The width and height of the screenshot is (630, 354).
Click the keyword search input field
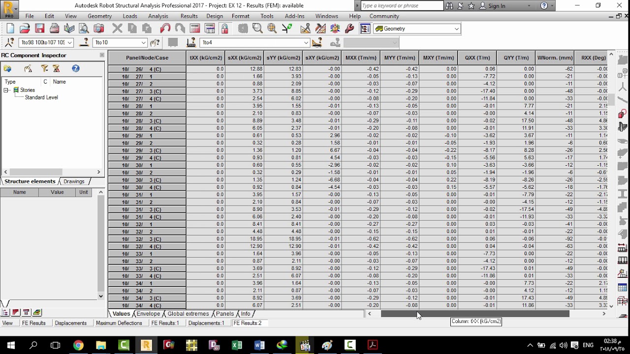click(x=402, y=6)
